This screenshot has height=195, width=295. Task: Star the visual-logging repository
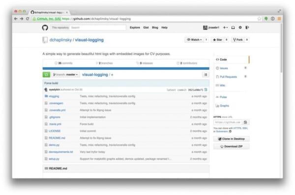pos(217,40)
